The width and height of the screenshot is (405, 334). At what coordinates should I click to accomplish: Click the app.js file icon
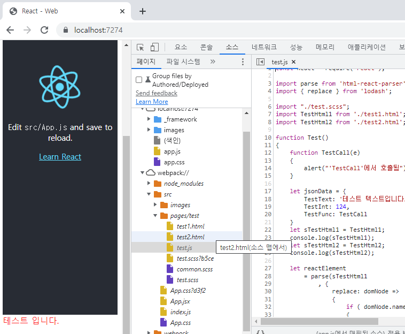157,151
